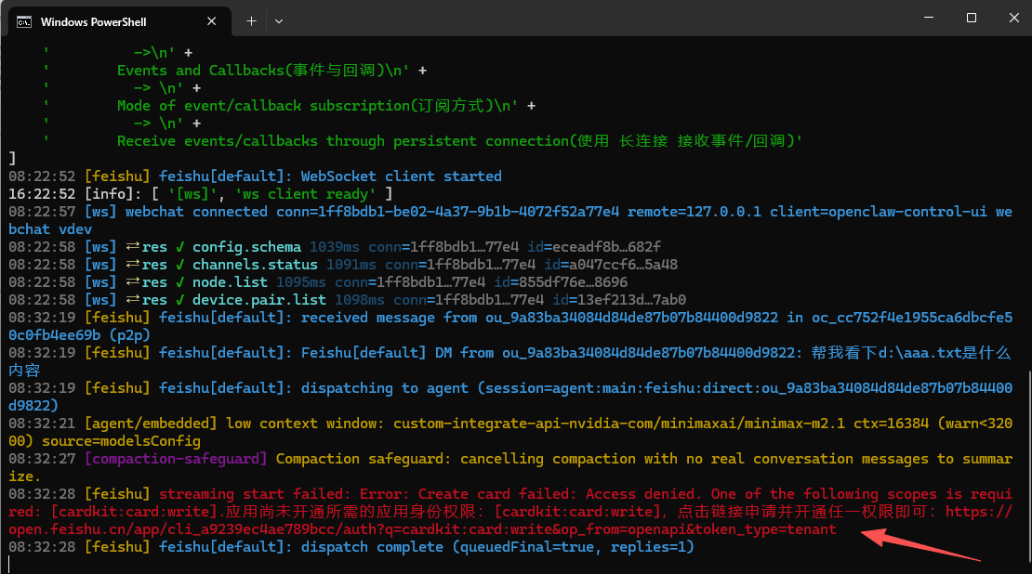Click the '[compaction-safeguard]' tag
The width and height of the screenshot is (1032, 574).
[176, 459]
